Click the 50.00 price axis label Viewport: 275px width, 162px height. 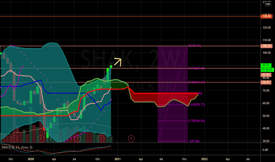(266, 116)
